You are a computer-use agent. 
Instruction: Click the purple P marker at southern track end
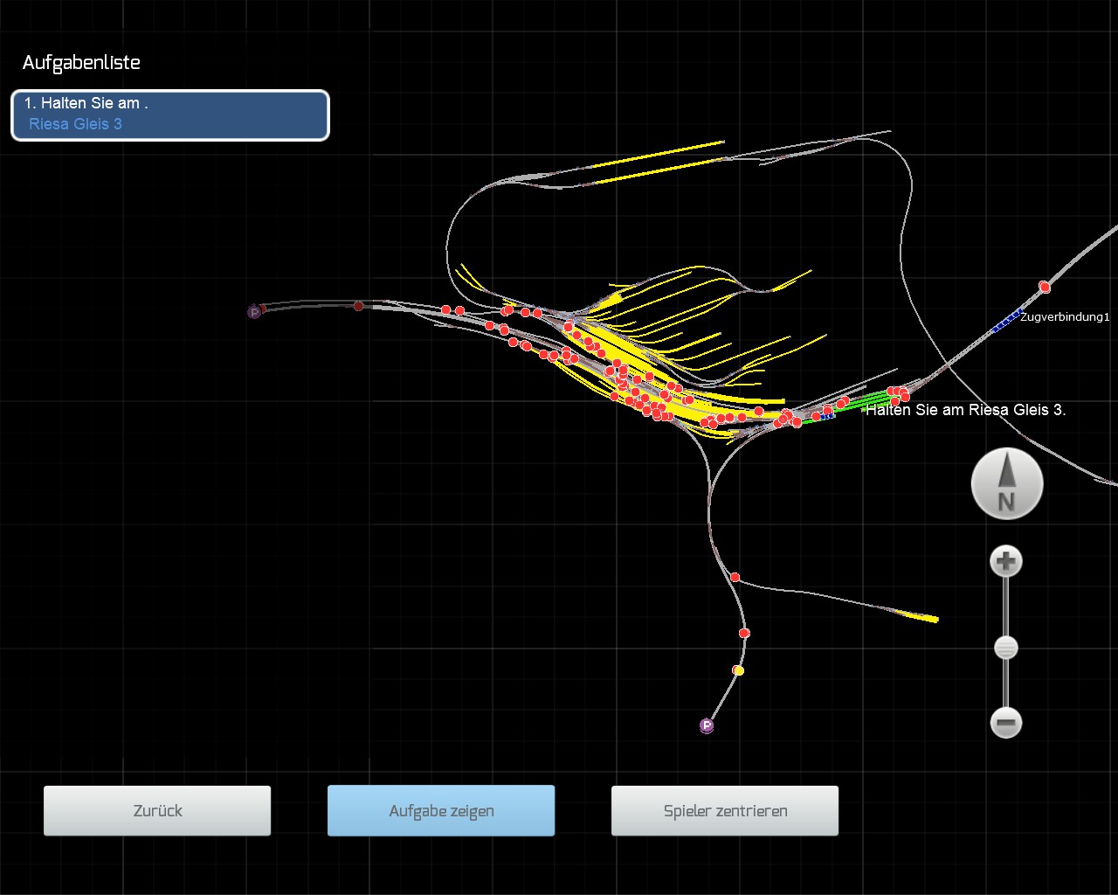707,725
